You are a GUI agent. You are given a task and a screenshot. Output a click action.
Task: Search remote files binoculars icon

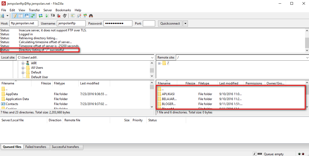pyautogui.click(x=91, y=16)
